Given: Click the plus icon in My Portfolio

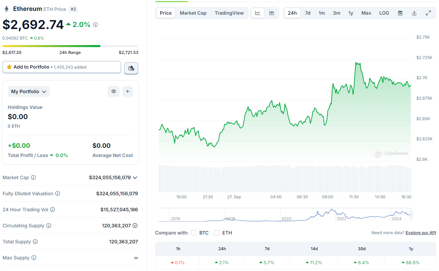Looking at the screenshot, I should [x=127, y=91].
